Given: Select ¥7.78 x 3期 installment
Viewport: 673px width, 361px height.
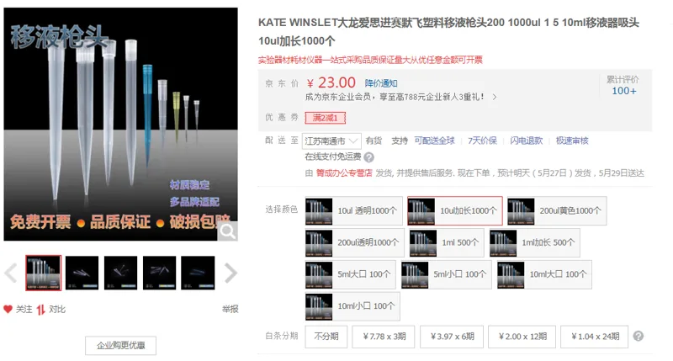Looking at the screenshot, I should (x=384, y=337).
